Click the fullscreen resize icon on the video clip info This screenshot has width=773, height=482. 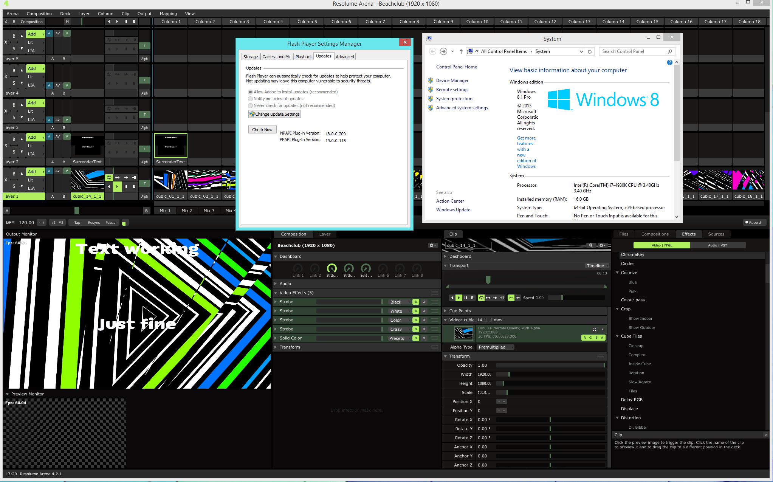(x=594, y=329)
